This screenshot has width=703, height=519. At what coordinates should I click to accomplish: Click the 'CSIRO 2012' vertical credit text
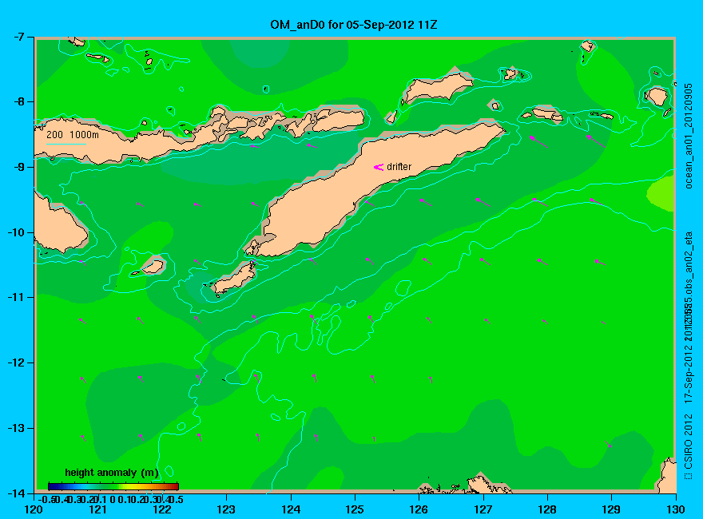(689, 442)
